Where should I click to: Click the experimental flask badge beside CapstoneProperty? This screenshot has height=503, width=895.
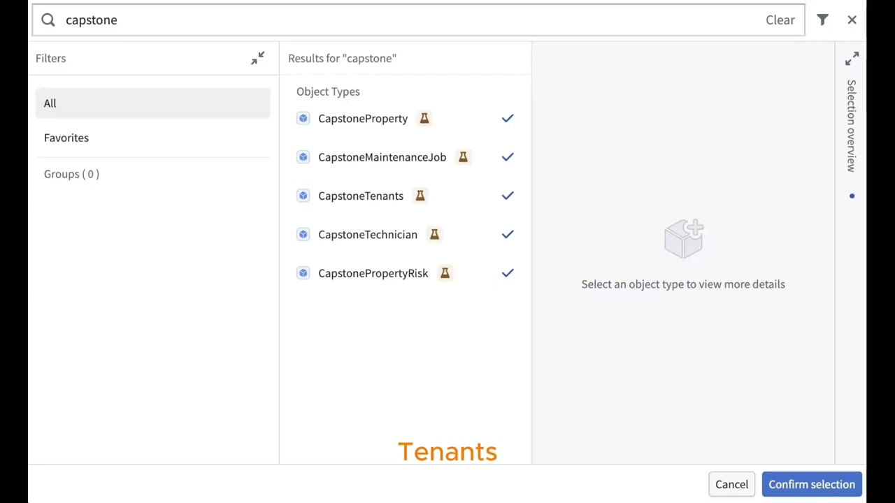pos(424,118)
